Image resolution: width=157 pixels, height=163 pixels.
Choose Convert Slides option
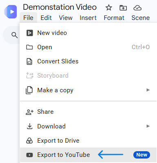88,61
